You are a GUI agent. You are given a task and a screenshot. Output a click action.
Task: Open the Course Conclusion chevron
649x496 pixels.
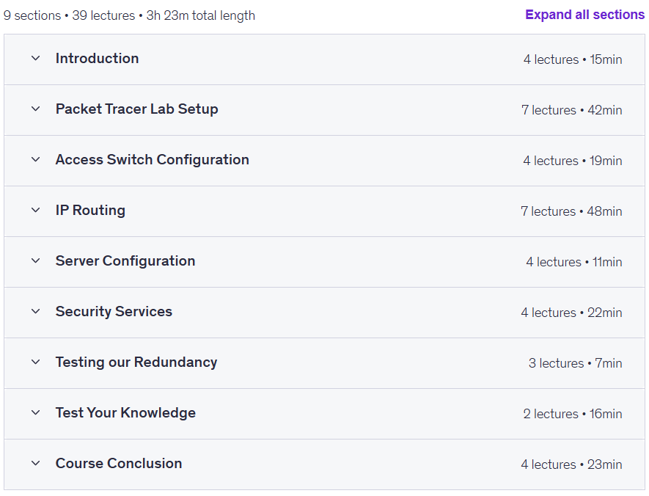click(35, 464)
